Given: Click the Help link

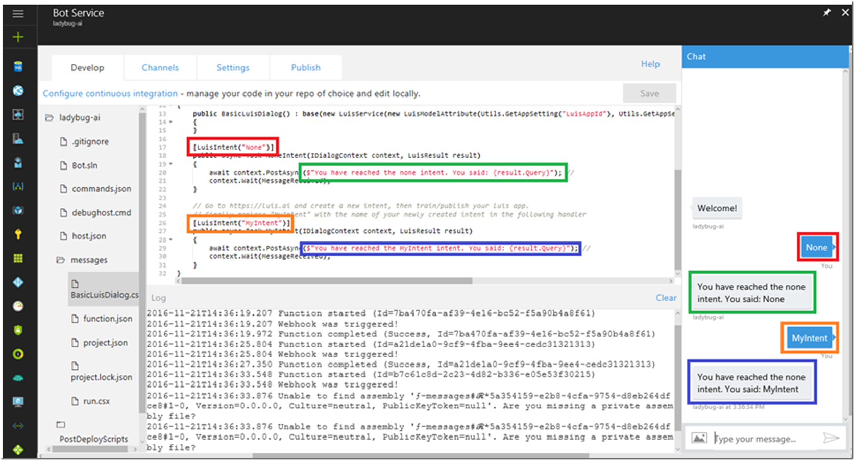Looking at the screenshot, I should [x=650, y=64].
